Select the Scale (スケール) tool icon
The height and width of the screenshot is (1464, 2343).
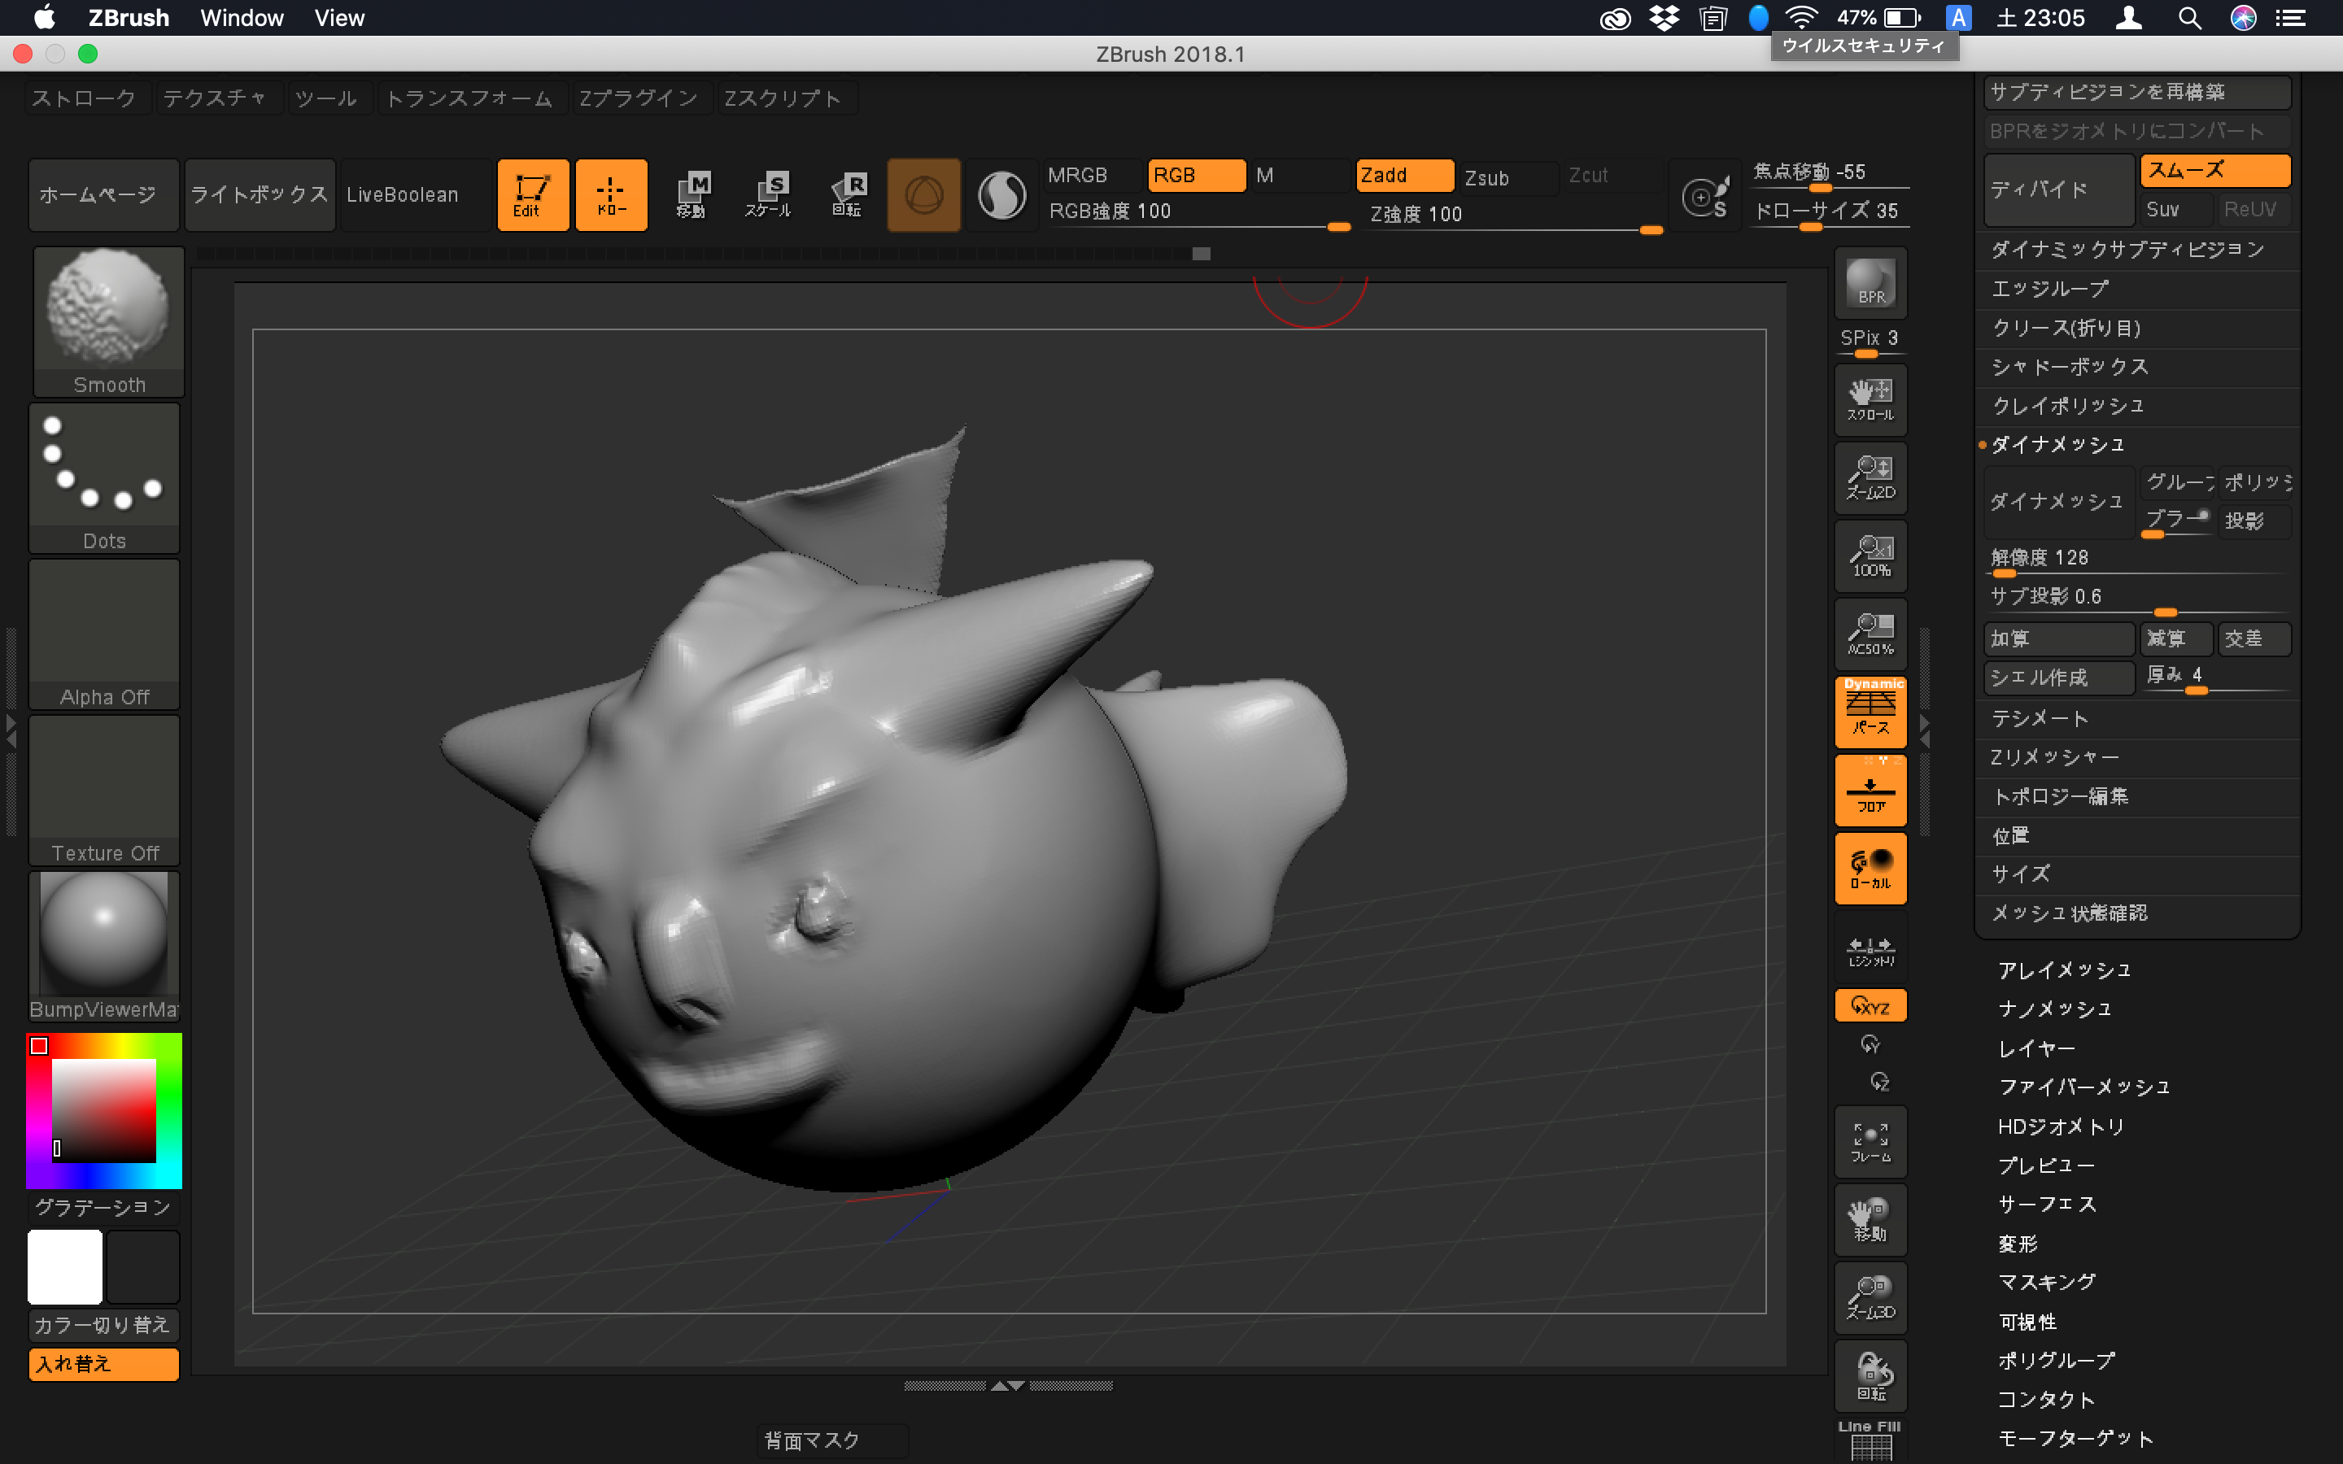click(769, 194)
